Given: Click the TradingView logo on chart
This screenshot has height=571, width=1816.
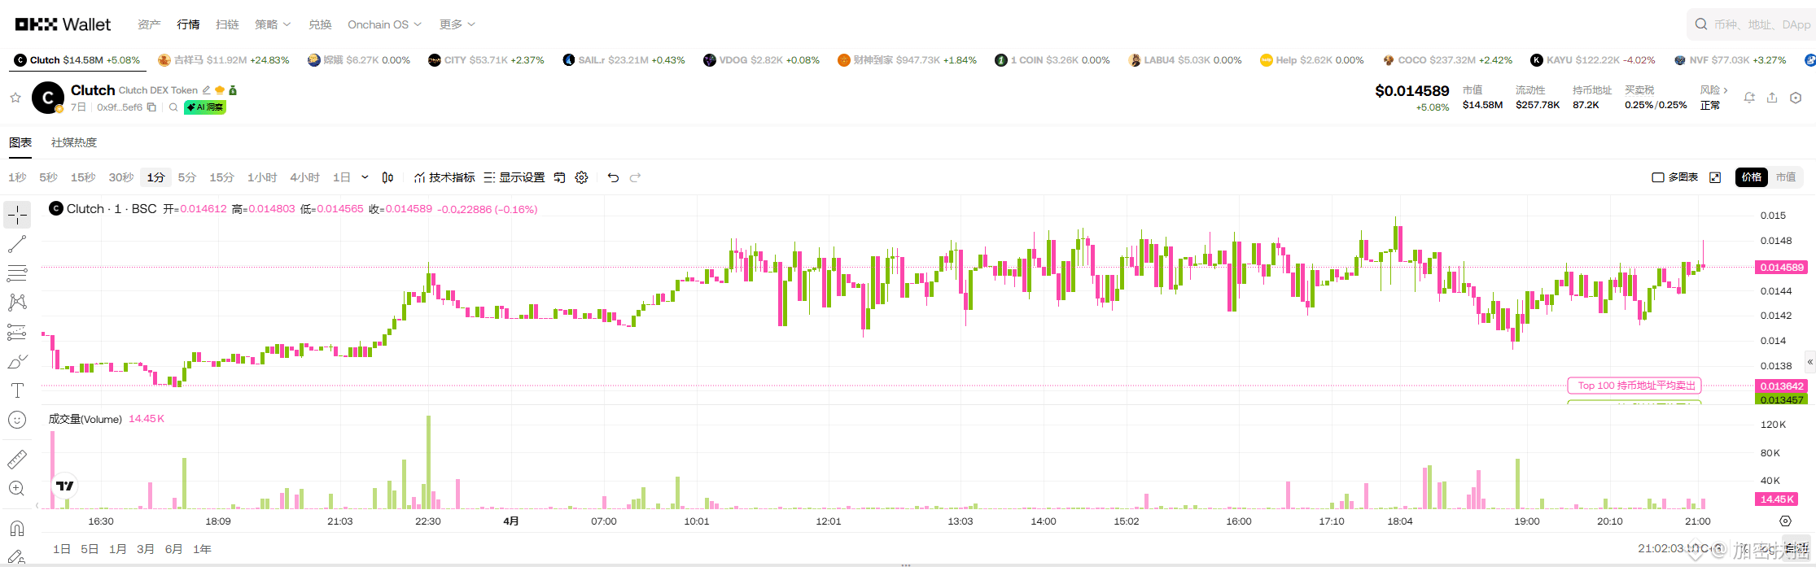Looking at the screenshot, I should coord(64,486).
